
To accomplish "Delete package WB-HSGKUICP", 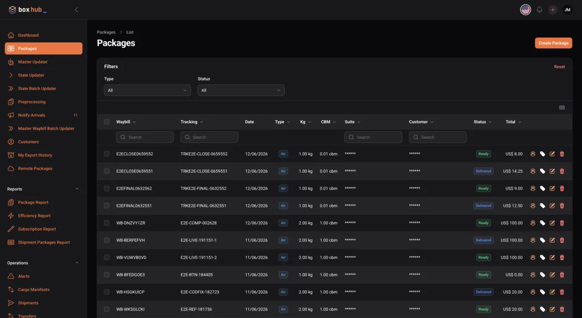I will click(x=562, y=292).
